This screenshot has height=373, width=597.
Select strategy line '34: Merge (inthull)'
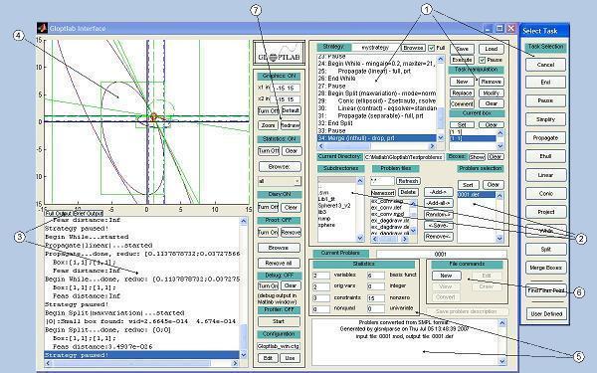(376, 138)
